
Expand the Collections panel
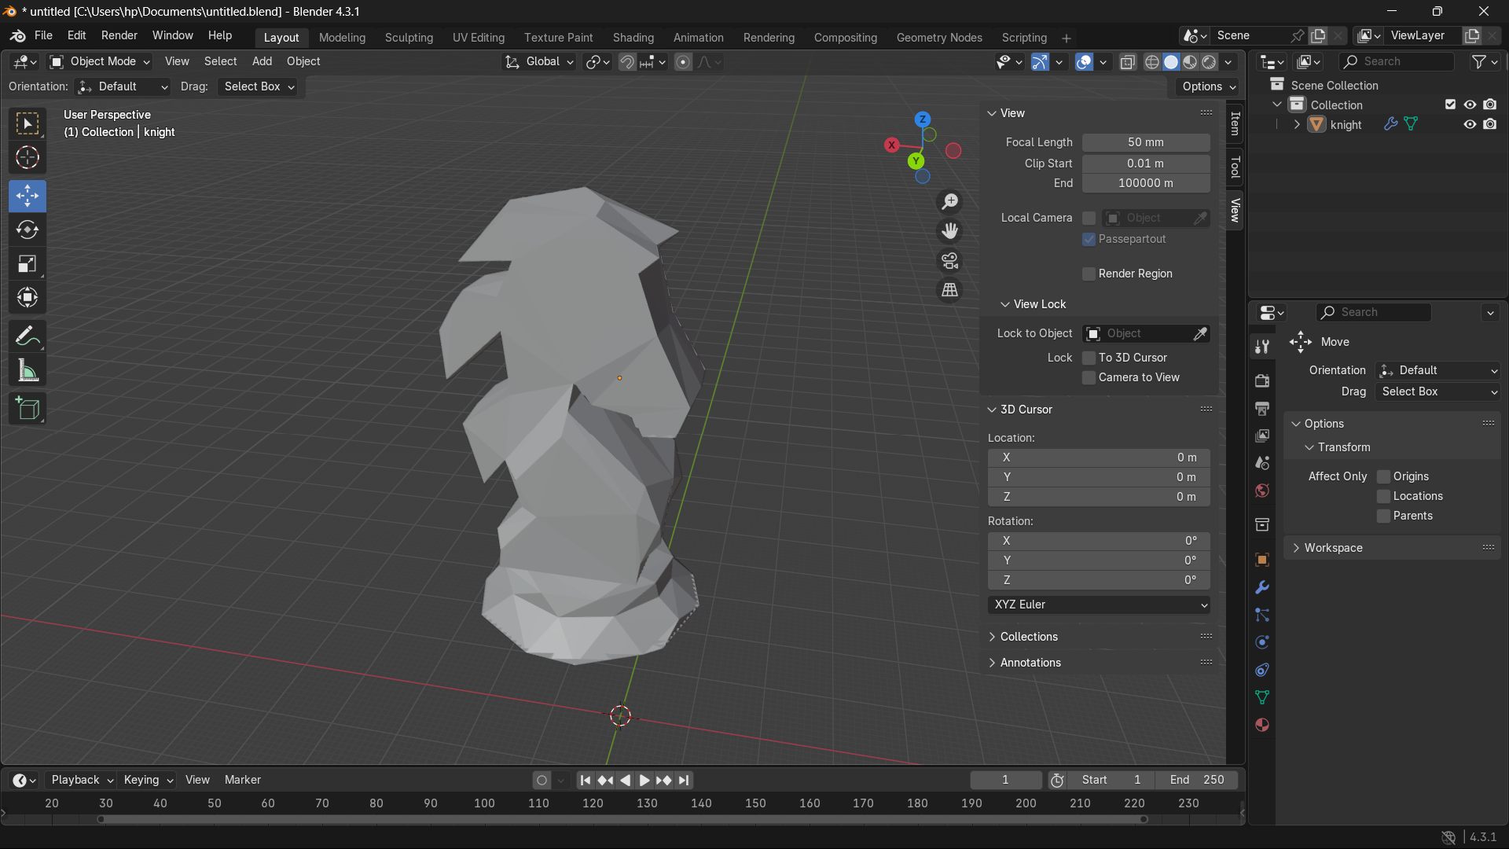click(x=1028, y=637)
